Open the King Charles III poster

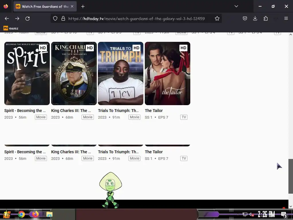tap(74, 73)
